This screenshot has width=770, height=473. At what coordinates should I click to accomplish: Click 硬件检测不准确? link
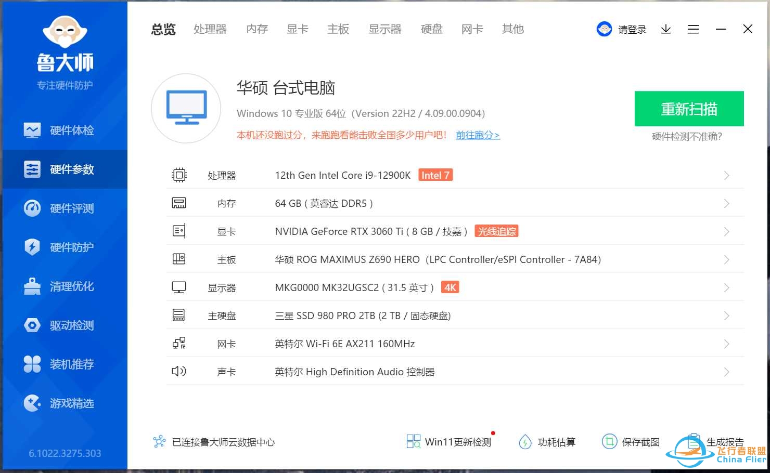pyautogui.click(x=687, y=137)
